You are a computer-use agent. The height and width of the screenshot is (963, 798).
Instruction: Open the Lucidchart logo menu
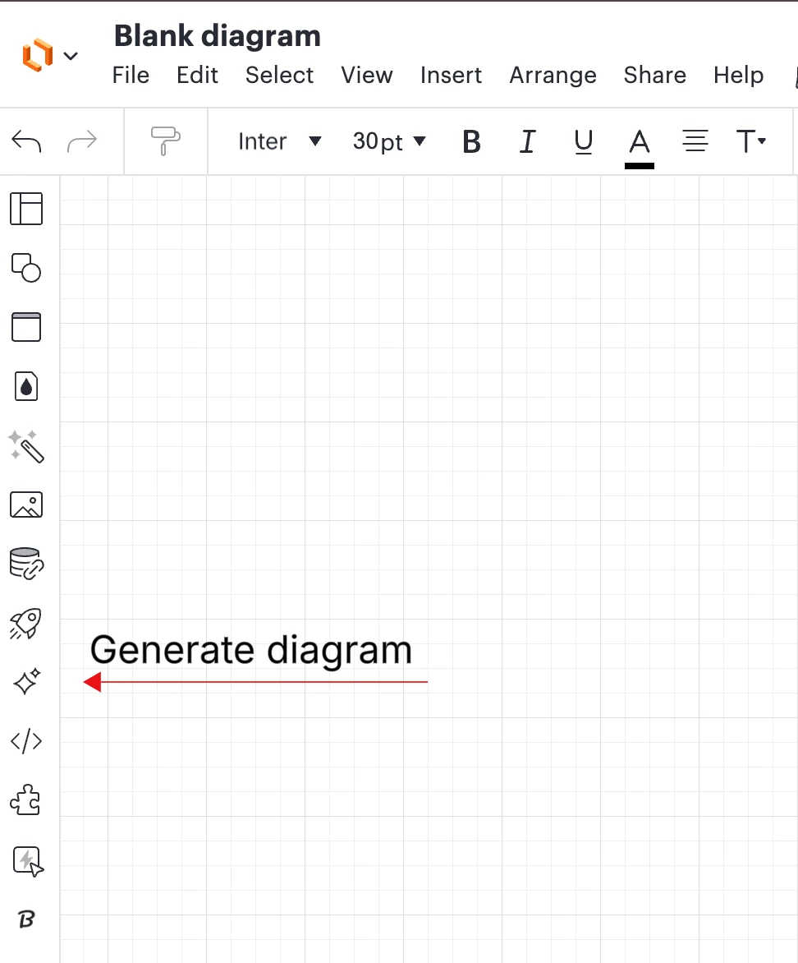(x=38, y=55)
